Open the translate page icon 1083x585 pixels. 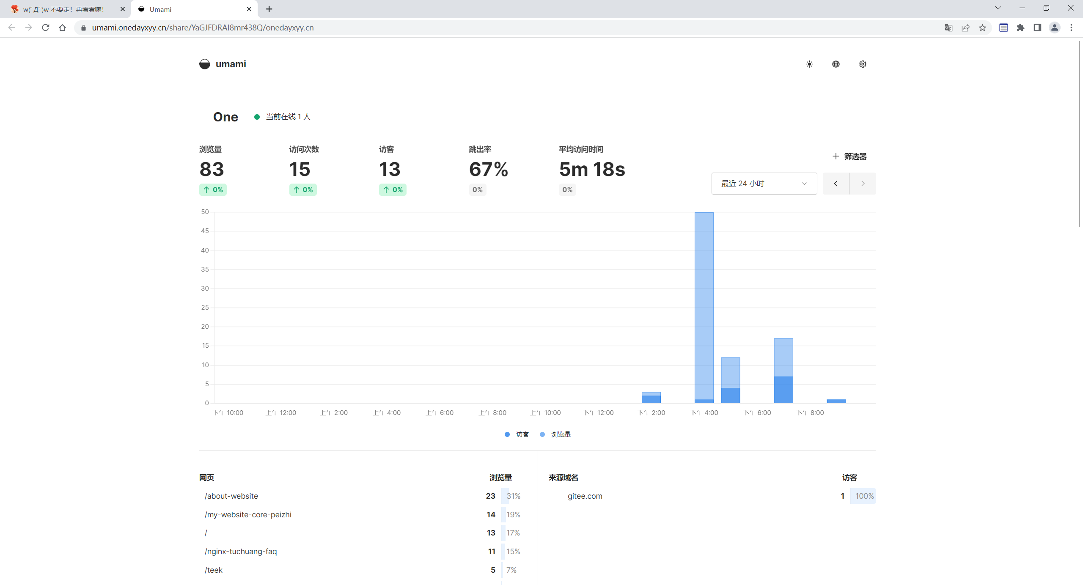pyautogui.click(x=948, y=27)
